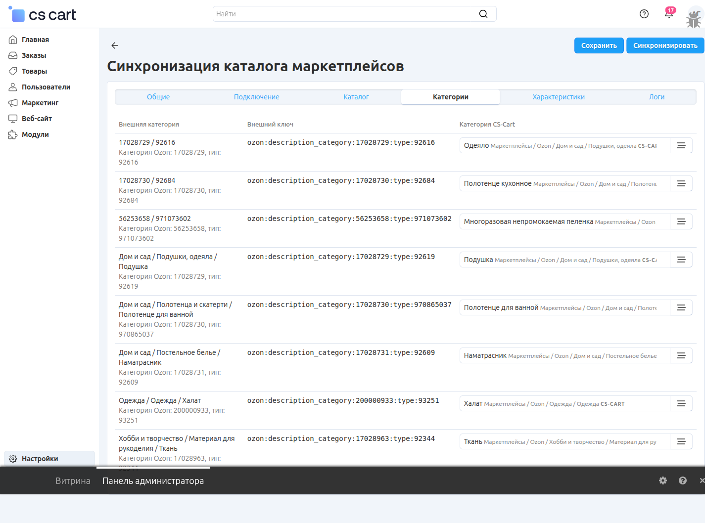
Task: Click the Подушка category selection field
Action: [564, 260]
